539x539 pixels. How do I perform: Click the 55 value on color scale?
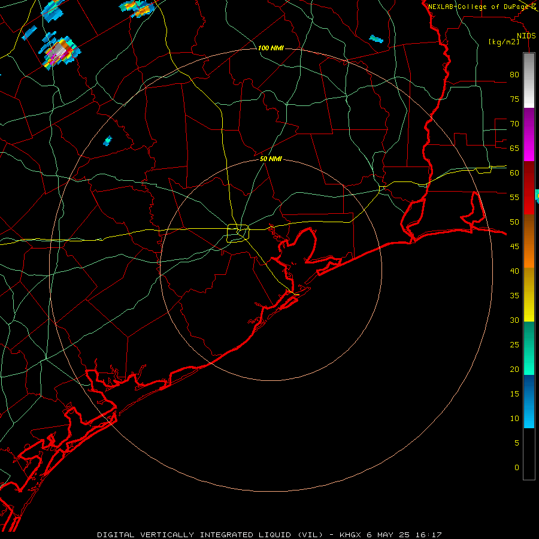514,197
